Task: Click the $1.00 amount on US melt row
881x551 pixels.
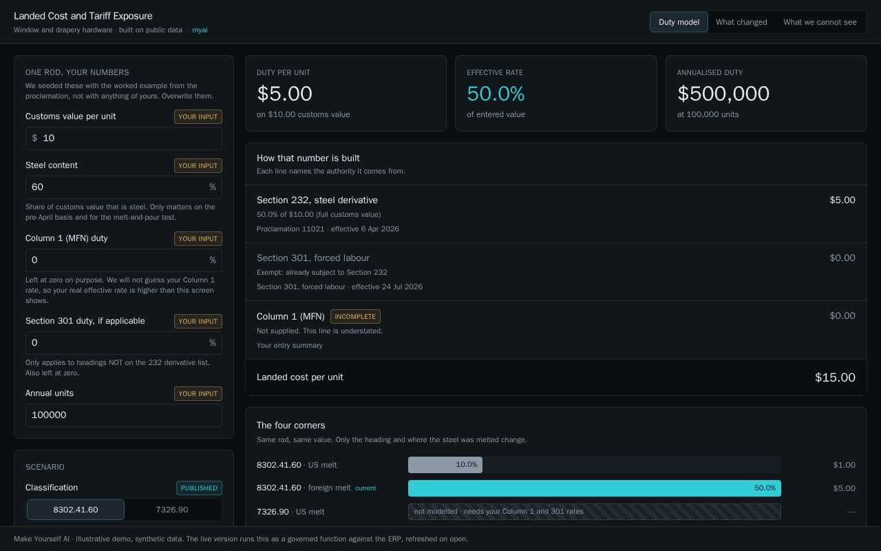Action: [x=844, y=465]
